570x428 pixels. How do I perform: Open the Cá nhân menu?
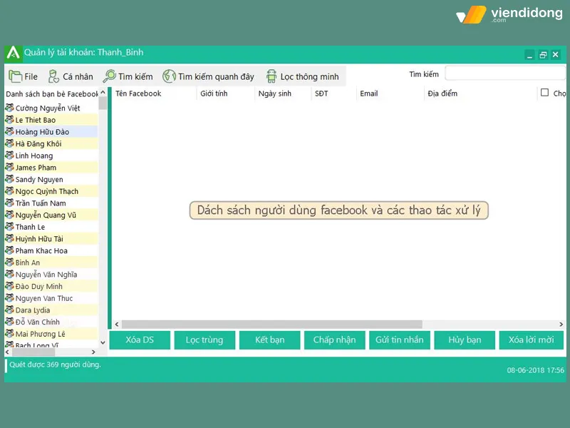click(x=71, y=76)
